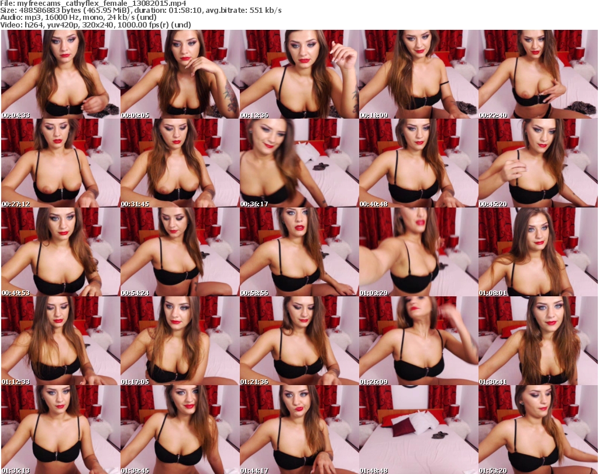Image resolution: width=599 pixels, height=474 pixels.
Task: Open the frame stamped 01:21:36
Action: (x=299, y=341)
